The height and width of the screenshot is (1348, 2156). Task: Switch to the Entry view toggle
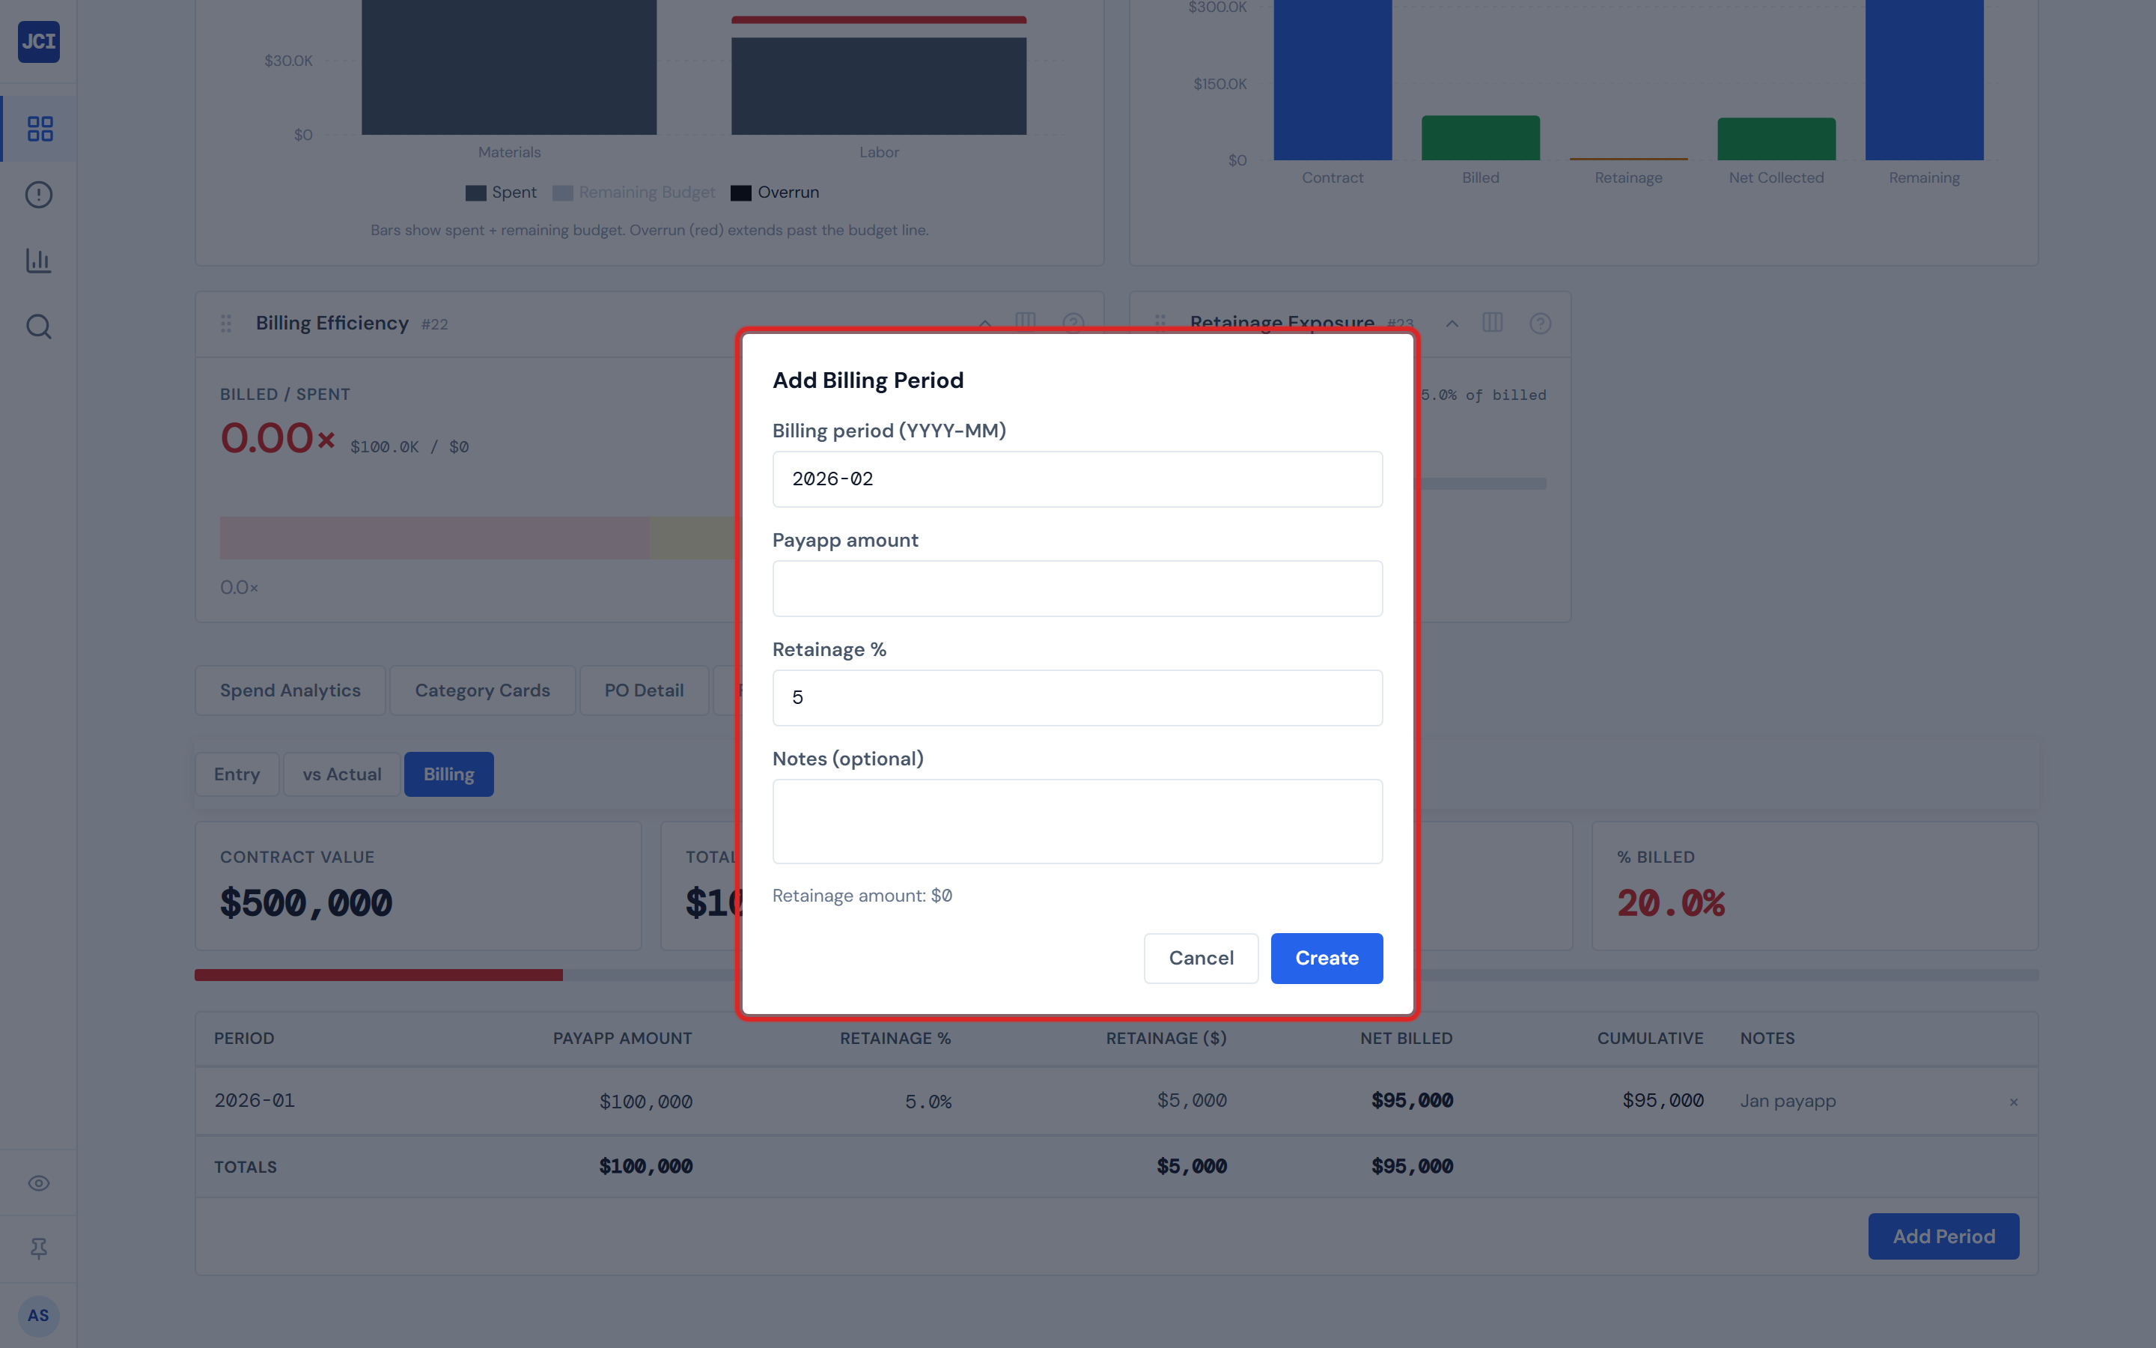[237, 774]
